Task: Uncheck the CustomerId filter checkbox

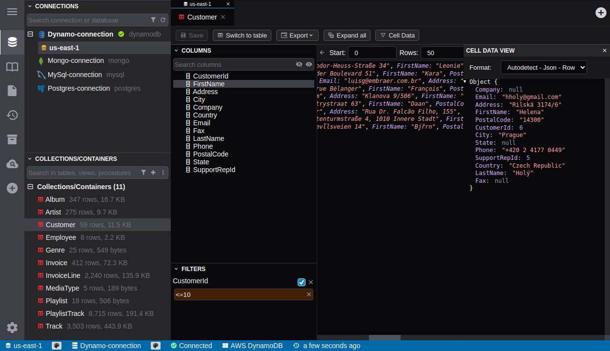Action: click(x=302, y=282)
